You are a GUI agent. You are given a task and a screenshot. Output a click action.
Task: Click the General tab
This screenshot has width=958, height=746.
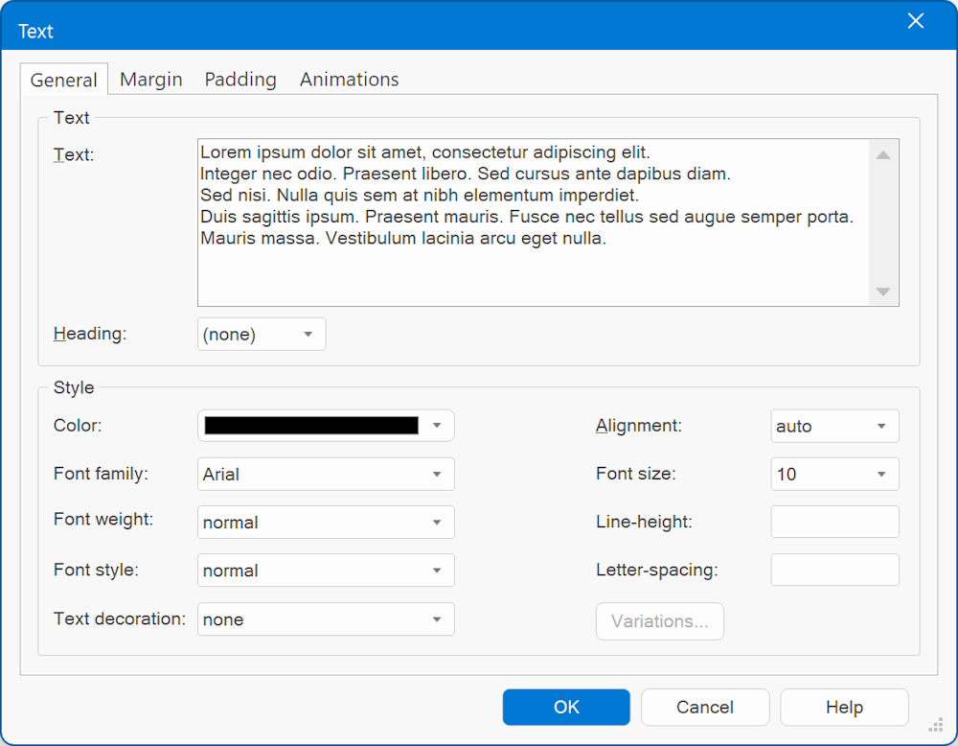(63, 81)
